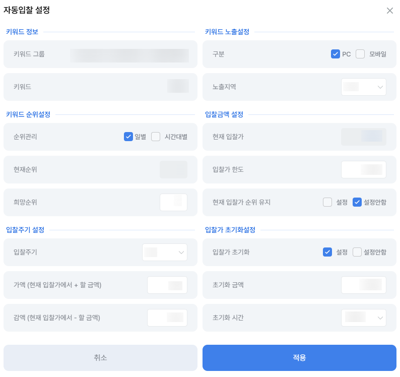This screenshot has width=400, height=377.
Task: Select the 감액 amount input box
Action: 167,318
